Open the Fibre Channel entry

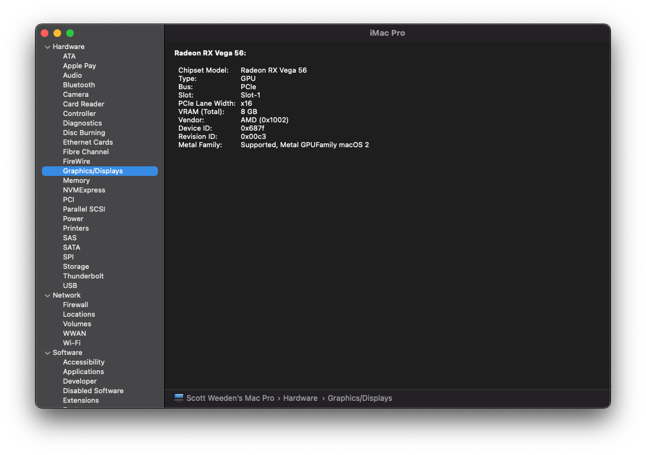click(86, 152)
